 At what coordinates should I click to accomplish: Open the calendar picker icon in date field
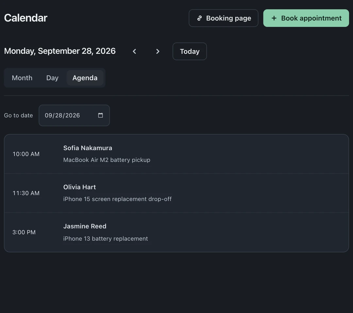point(101,115)
